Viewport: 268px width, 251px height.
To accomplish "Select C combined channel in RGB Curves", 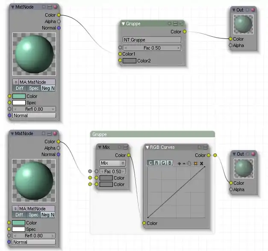I will pos(150,163).
